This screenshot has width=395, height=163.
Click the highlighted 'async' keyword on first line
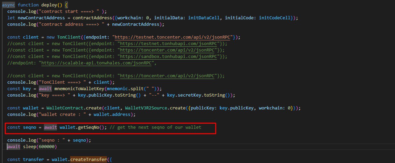pos(9,5)
